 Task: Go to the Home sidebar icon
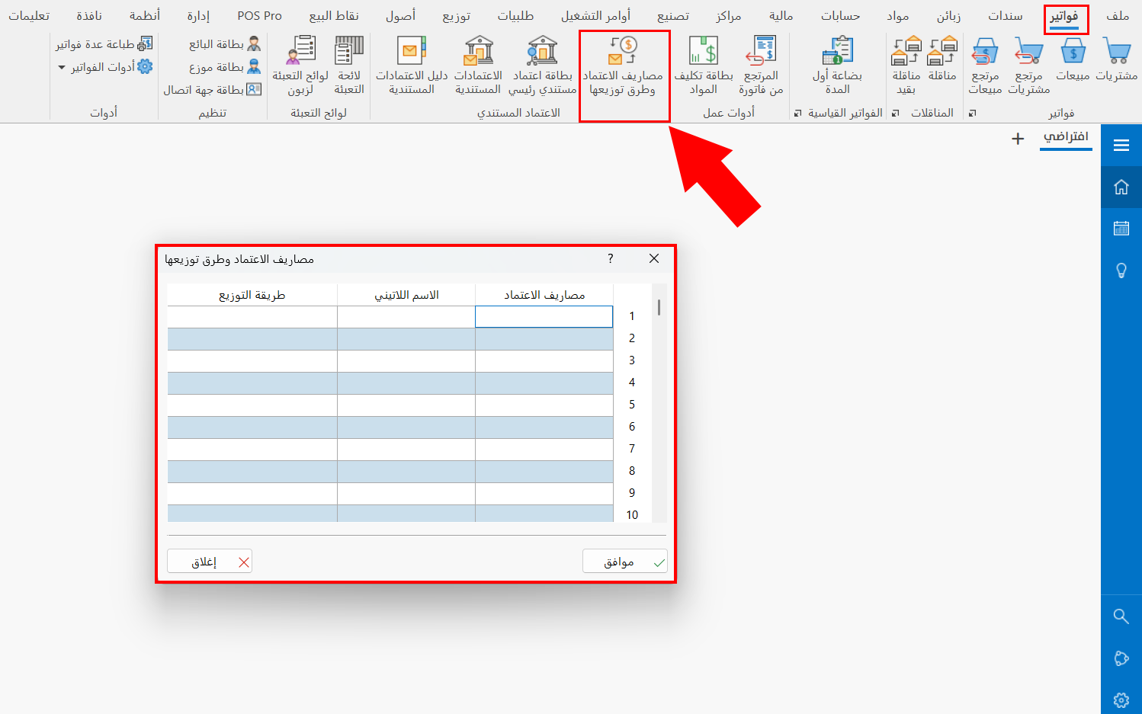click(1121, 187)
